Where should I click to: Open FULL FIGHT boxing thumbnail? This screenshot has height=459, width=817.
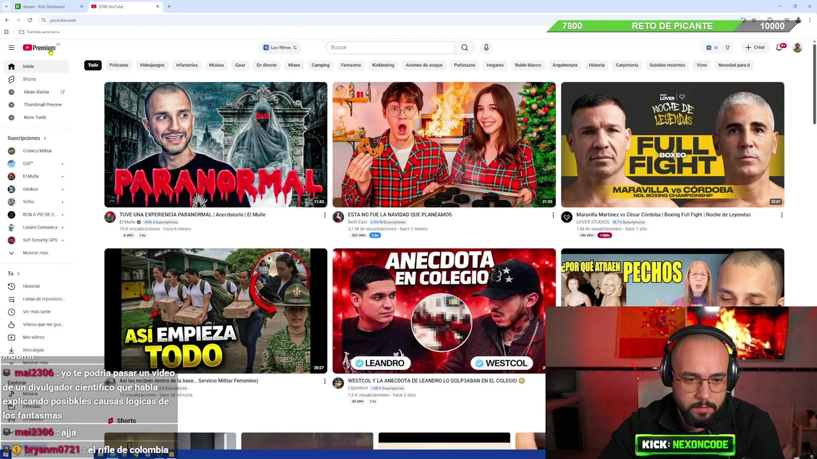pyautogui.click(x=672, y=145)
